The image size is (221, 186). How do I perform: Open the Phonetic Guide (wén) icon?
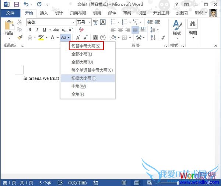tap(95, 22)
